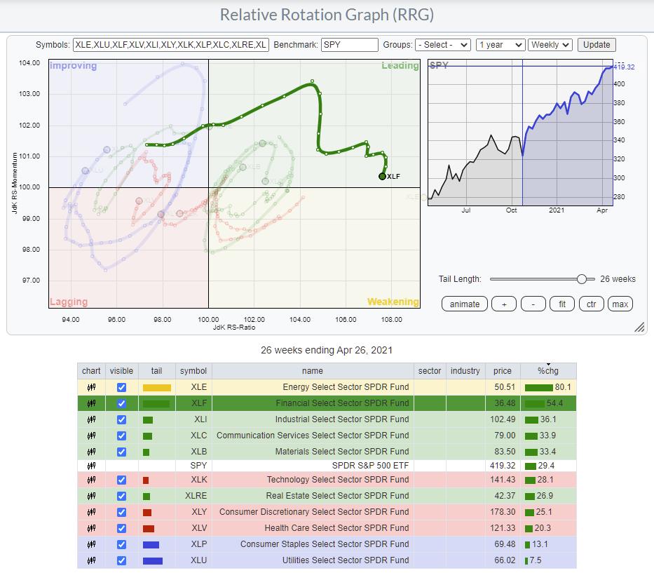
Task: Click the Benchmark input field containing SPY
Action: click(349, 45)
